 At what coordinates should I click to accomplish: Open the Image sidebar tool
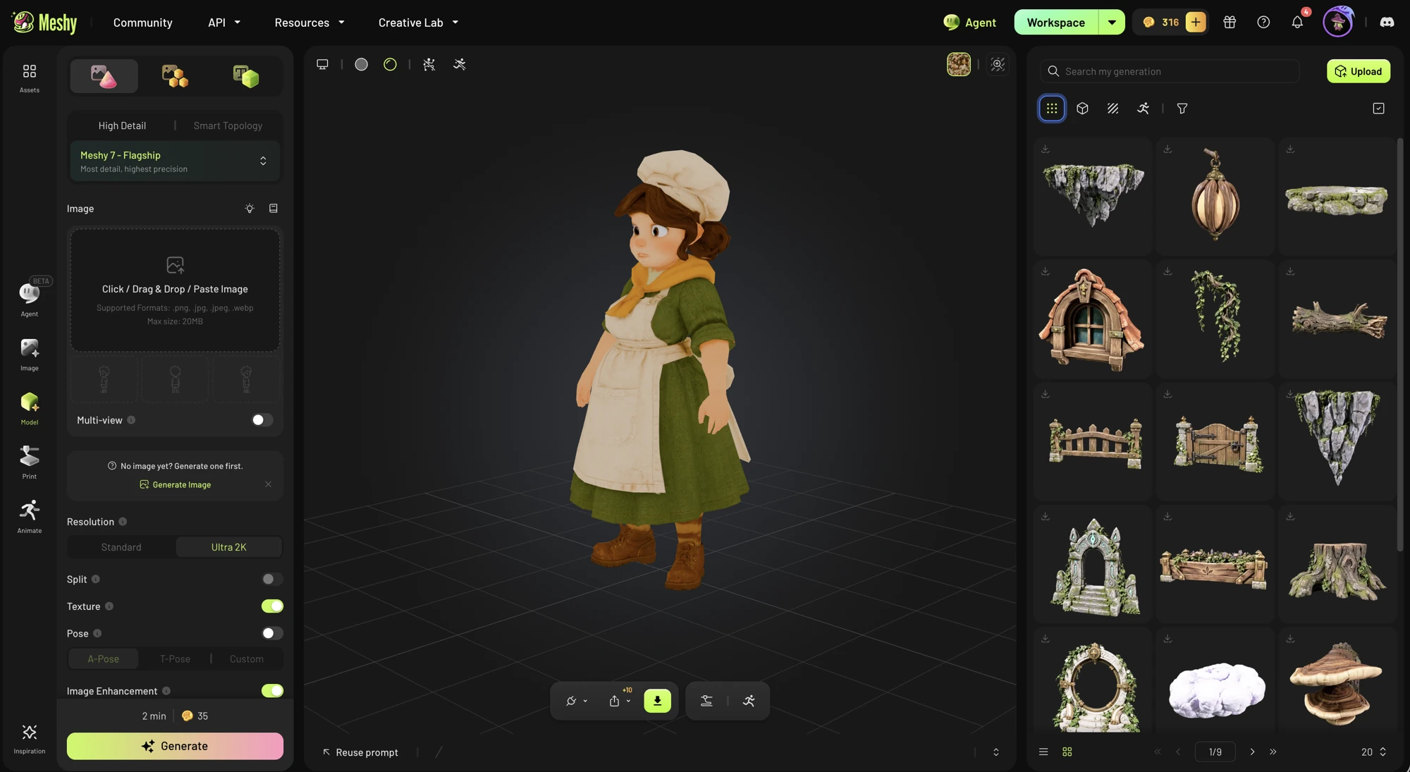pos(29,354)
